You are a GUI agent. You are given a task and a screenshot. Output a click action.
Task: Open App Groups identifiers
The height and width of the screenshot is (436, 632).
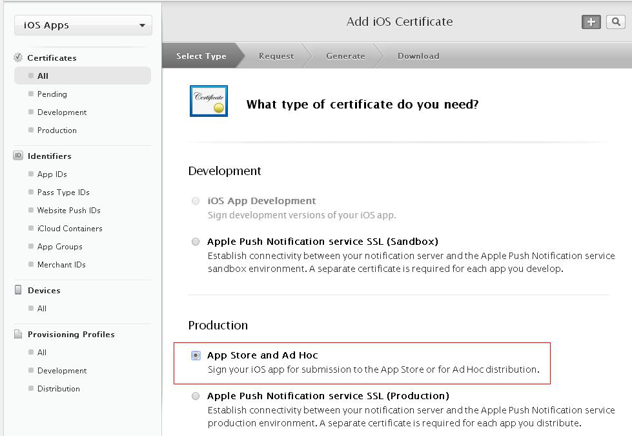click(x=59, y=247)
